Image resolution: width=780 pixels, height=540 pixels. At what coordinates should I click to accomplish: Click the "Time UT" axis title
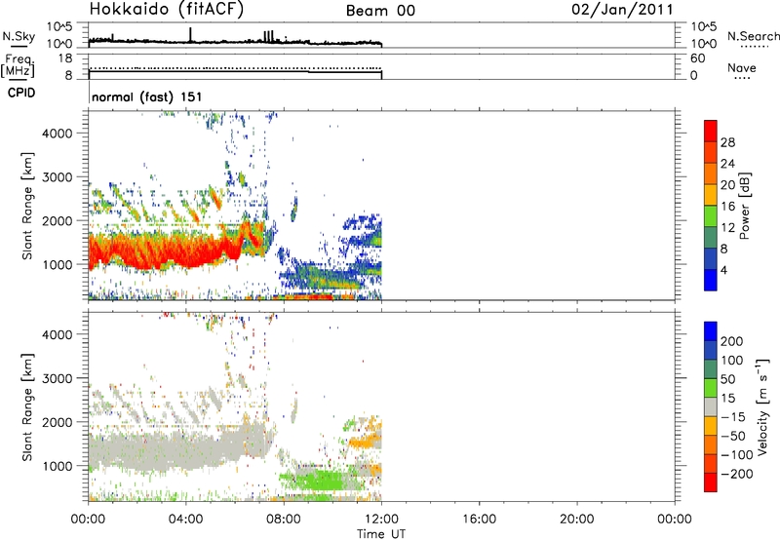pyautogui.click(x=381, y=534)
